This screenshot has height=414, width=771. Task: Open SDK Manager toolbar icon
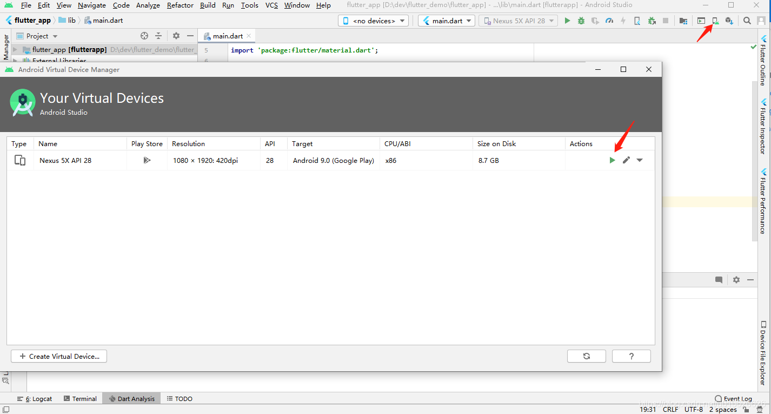(729, 21)
